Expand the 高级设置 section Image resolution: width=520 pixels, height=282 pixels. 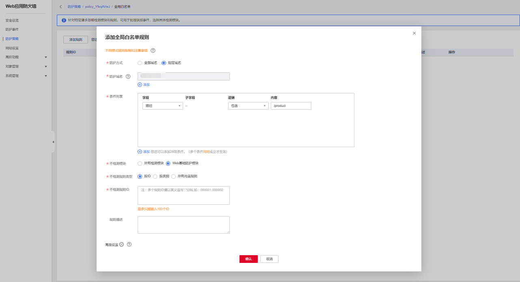tap(121, 245)
